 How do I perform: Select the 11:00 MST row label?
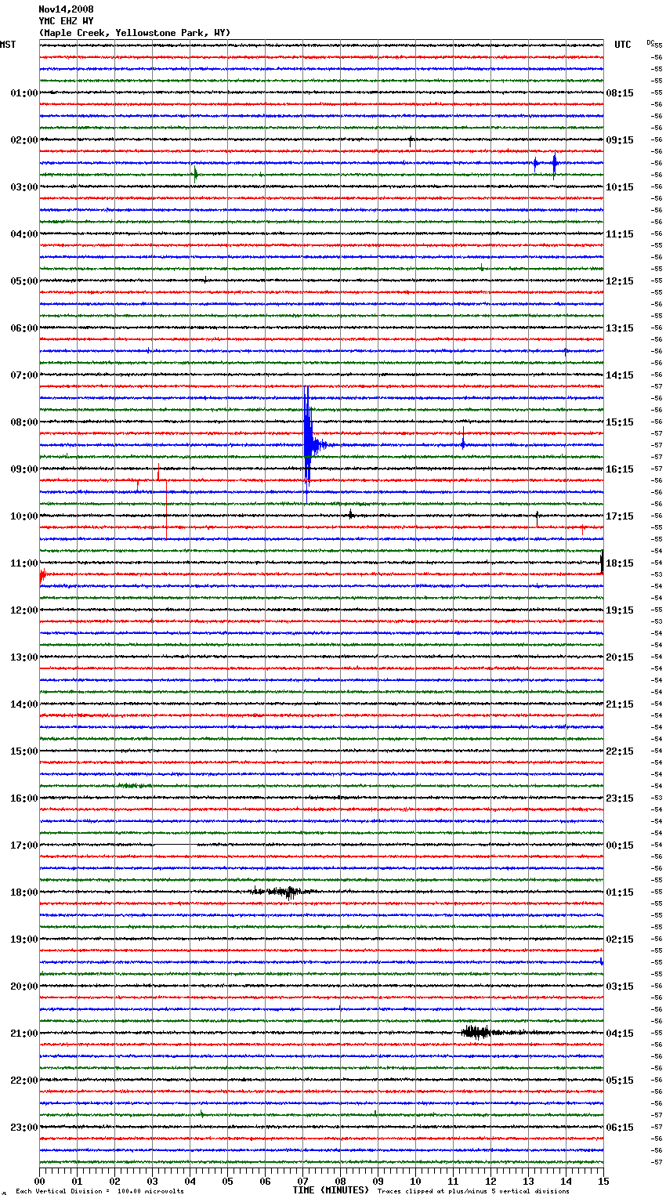(x=24, y=563)
